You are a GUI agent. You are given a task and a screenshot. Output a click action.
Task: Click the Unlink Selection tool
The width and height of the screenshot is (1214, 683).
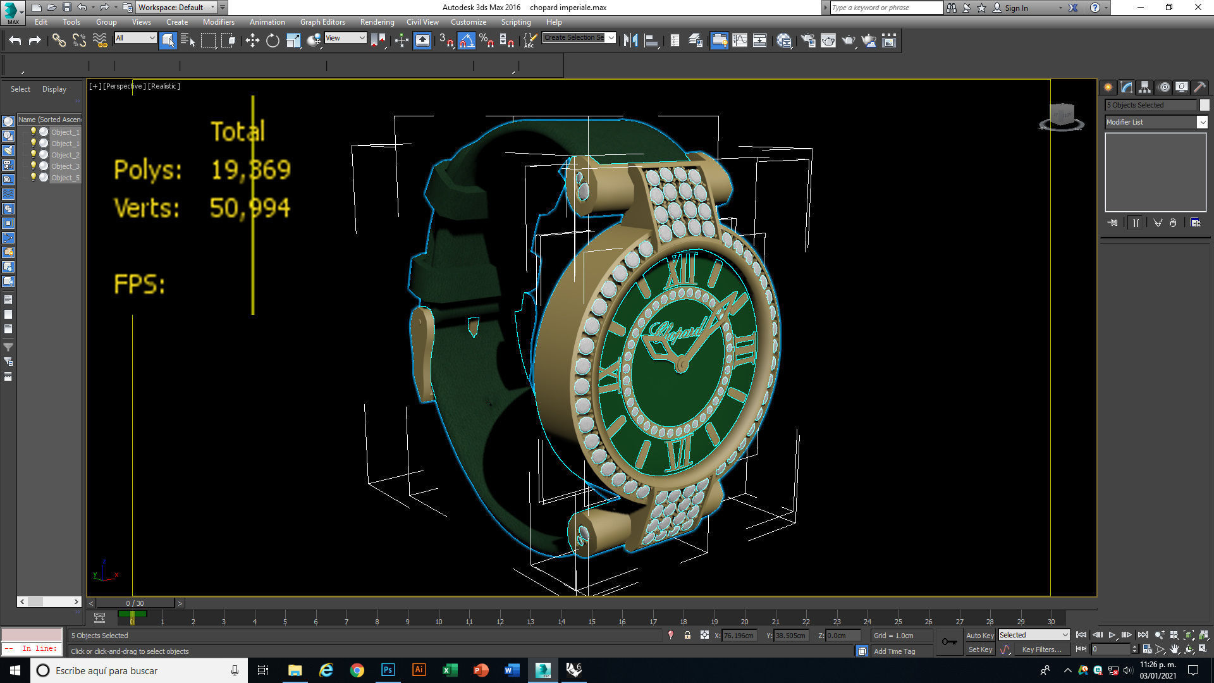pyautogui.click(x=79, y=40)
